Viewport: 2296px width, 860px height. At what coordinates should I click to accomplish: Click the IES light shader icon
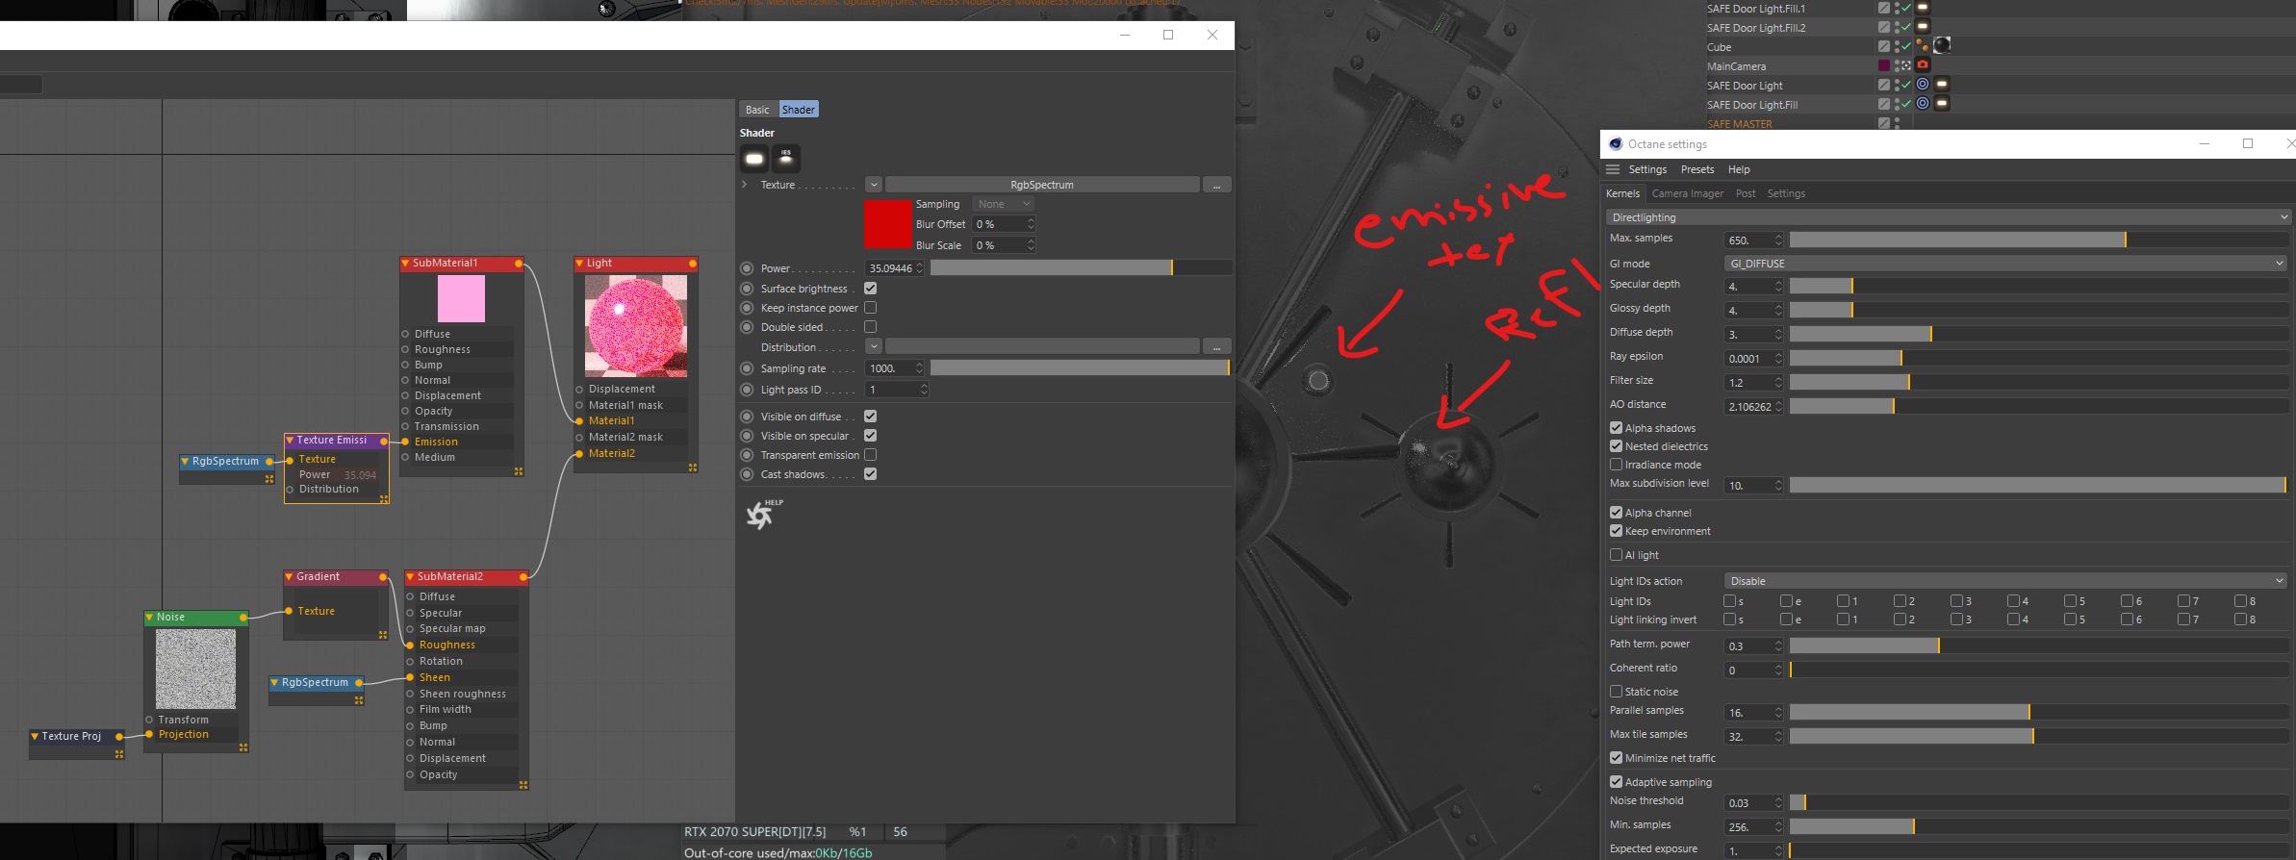click(786, 159)
